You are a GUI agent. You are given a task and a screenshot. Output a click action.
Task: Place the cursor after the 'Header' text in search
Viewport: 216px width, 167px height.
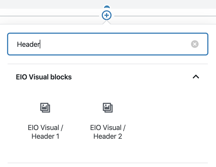(x=40, y=44)
